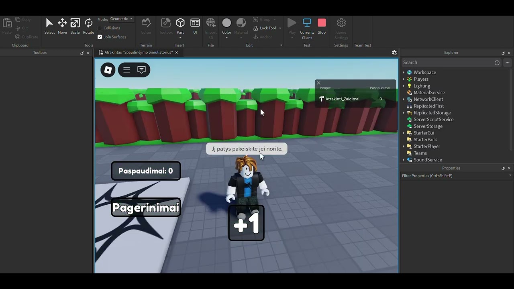
Task: Undock the Properties panel
Action: (x=503, y=169)
